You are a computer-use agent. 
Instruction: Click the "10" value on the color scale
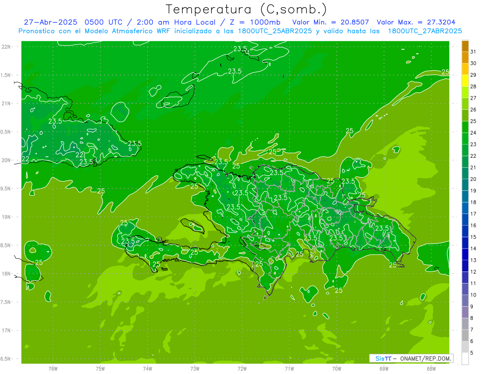474,295
